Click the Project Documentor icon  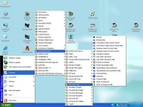[x=94, y=62]
